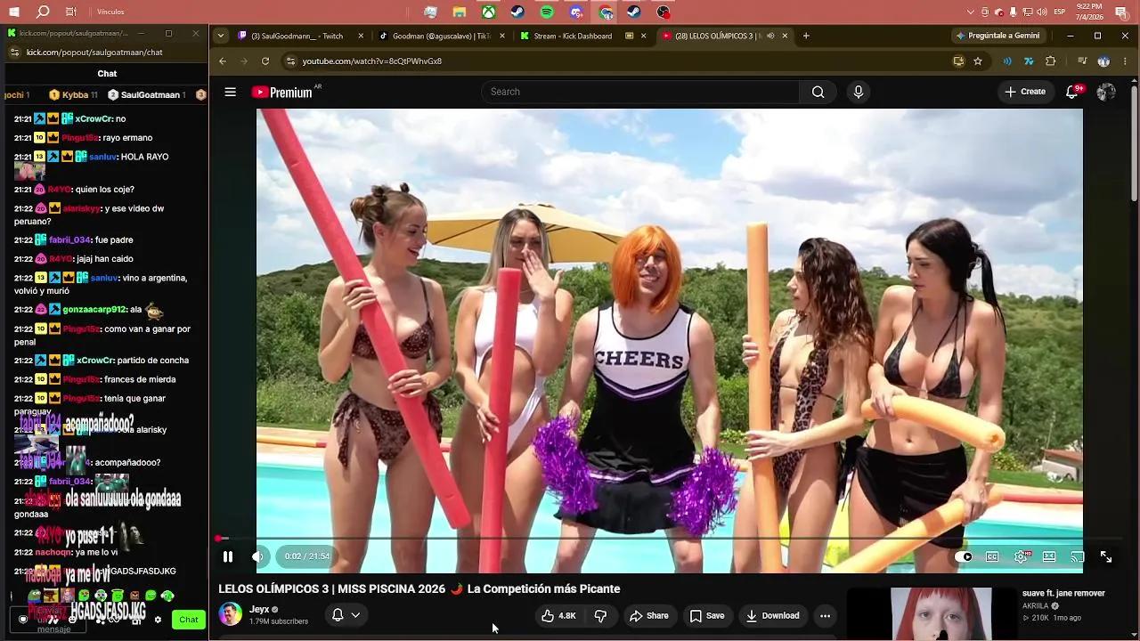The width and height of the screenshot is (1140, 641).
Task: Click the youtube.com address bar
Action: pos(615,61)
